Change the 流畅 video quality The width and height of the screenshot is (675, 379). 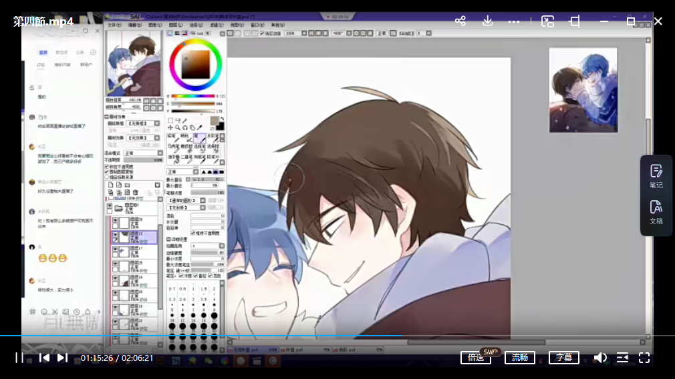519,358
